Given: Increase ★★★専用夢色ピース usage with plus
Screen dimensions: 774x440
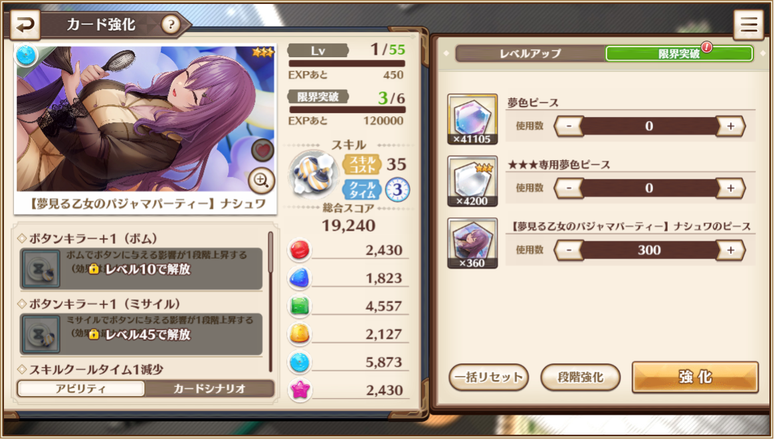Looking at the screenshot, I should (x=730, y=188).
